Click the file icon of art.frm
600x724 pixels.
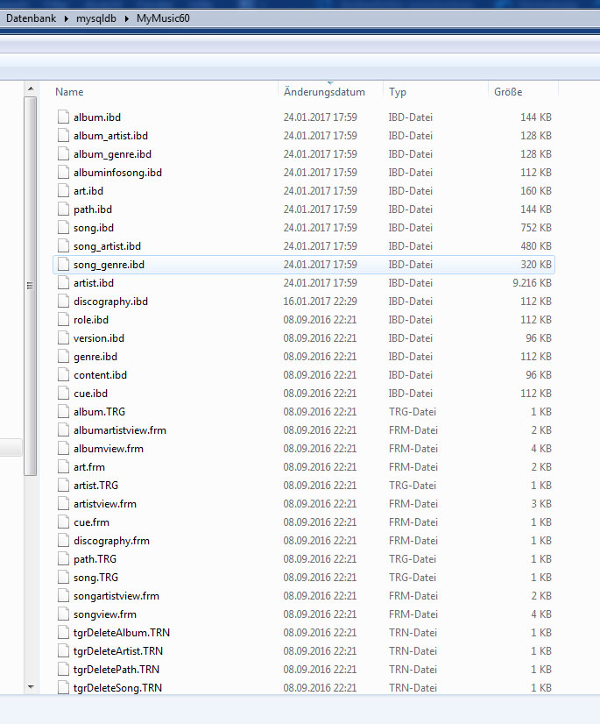coord(63,467)
